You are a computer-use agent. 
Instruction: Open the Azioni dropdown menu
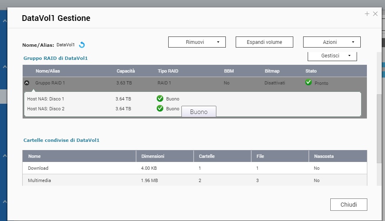click(332, 42)
